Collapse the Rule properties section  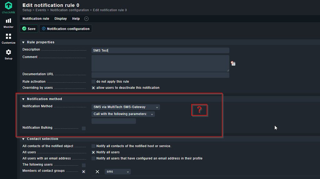[x=23, y=42]
